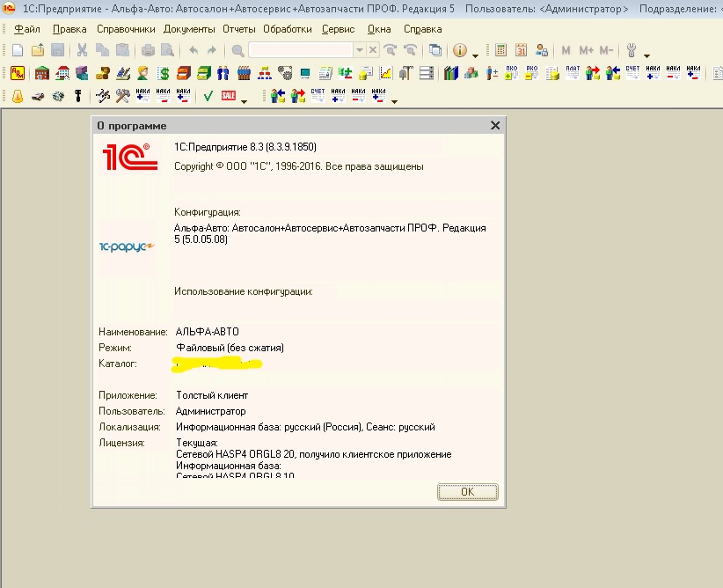
Task: Expand dropdown arrow after SALE icon
Action: 245,101
